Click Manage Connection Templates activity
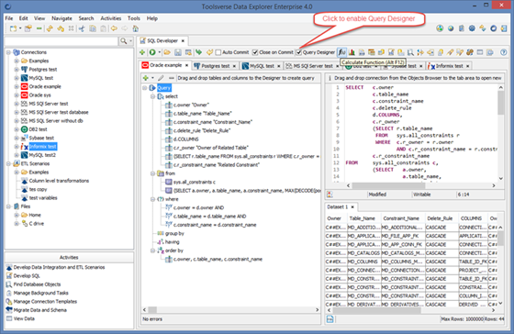This screenshot has width=514, height=334. tap(45, 302)
